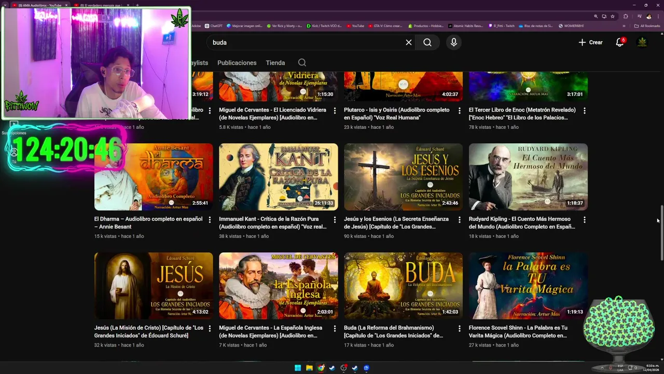Image resolution: width=664 pixels, height=374 pixels.
Task: Open the Immanuel Kant video title link
Action: coord(273,223)
